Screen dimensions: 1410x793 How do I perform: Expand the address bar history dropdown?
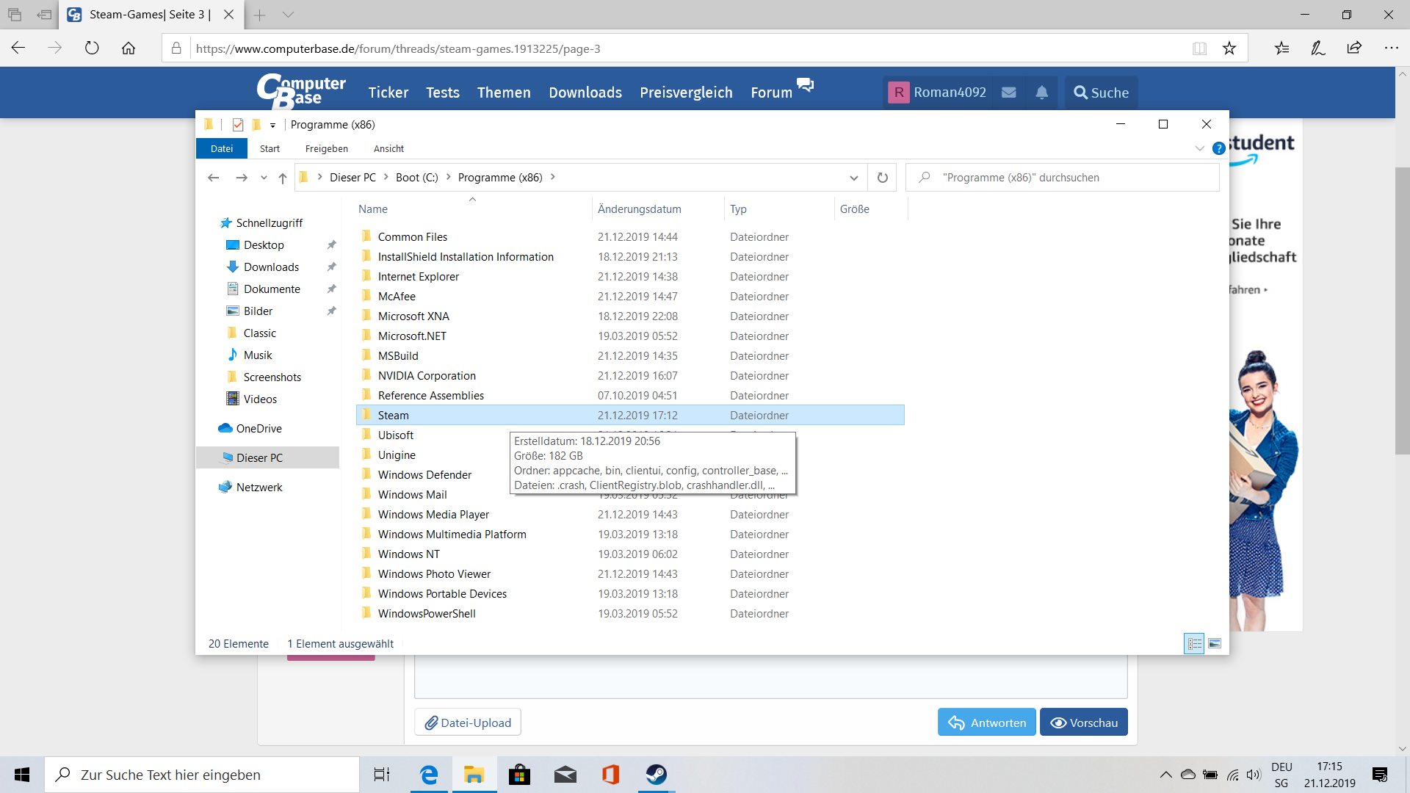[853, 178]
